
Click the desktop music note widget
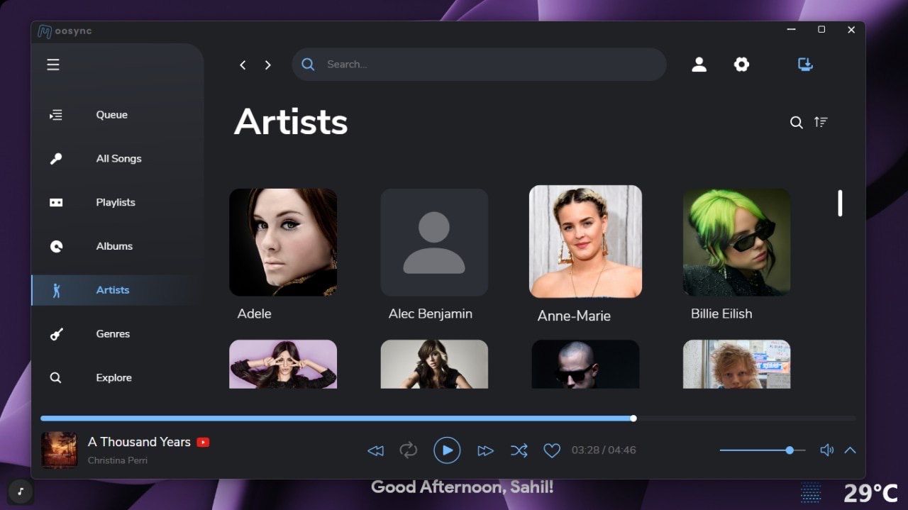[x=21, y=492]
